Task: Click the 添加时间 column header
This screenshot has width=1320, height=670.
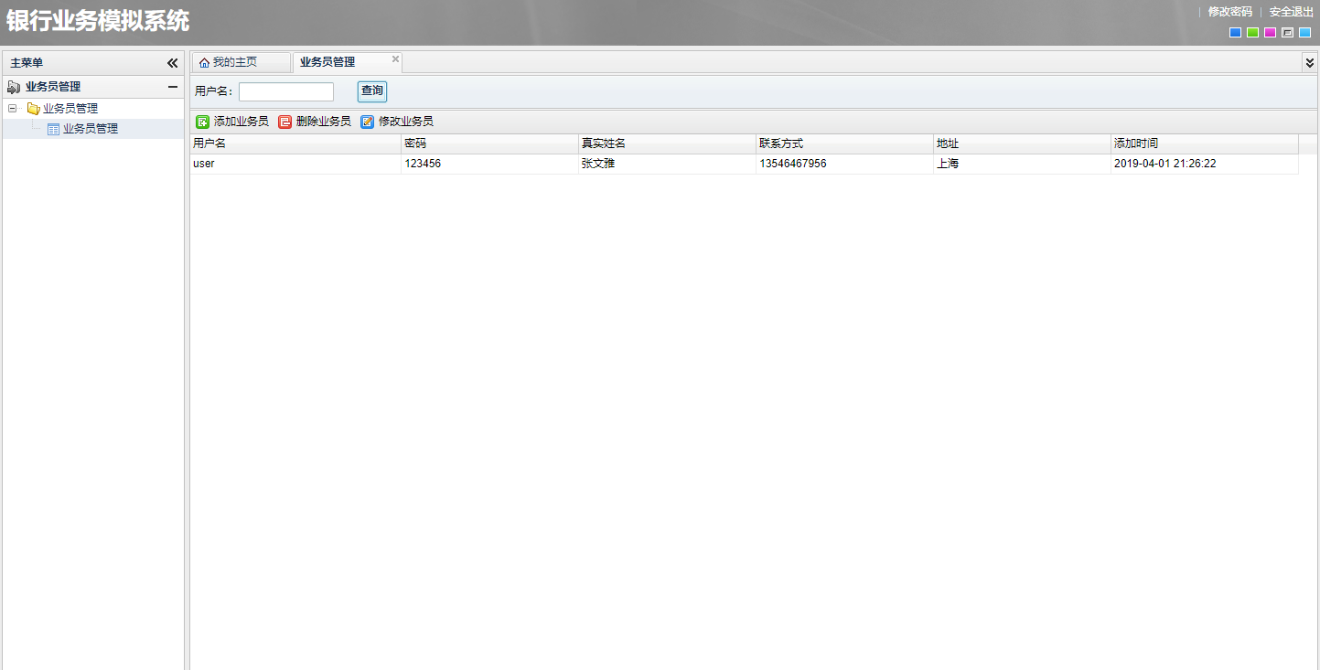Action: coord(1205,144)
